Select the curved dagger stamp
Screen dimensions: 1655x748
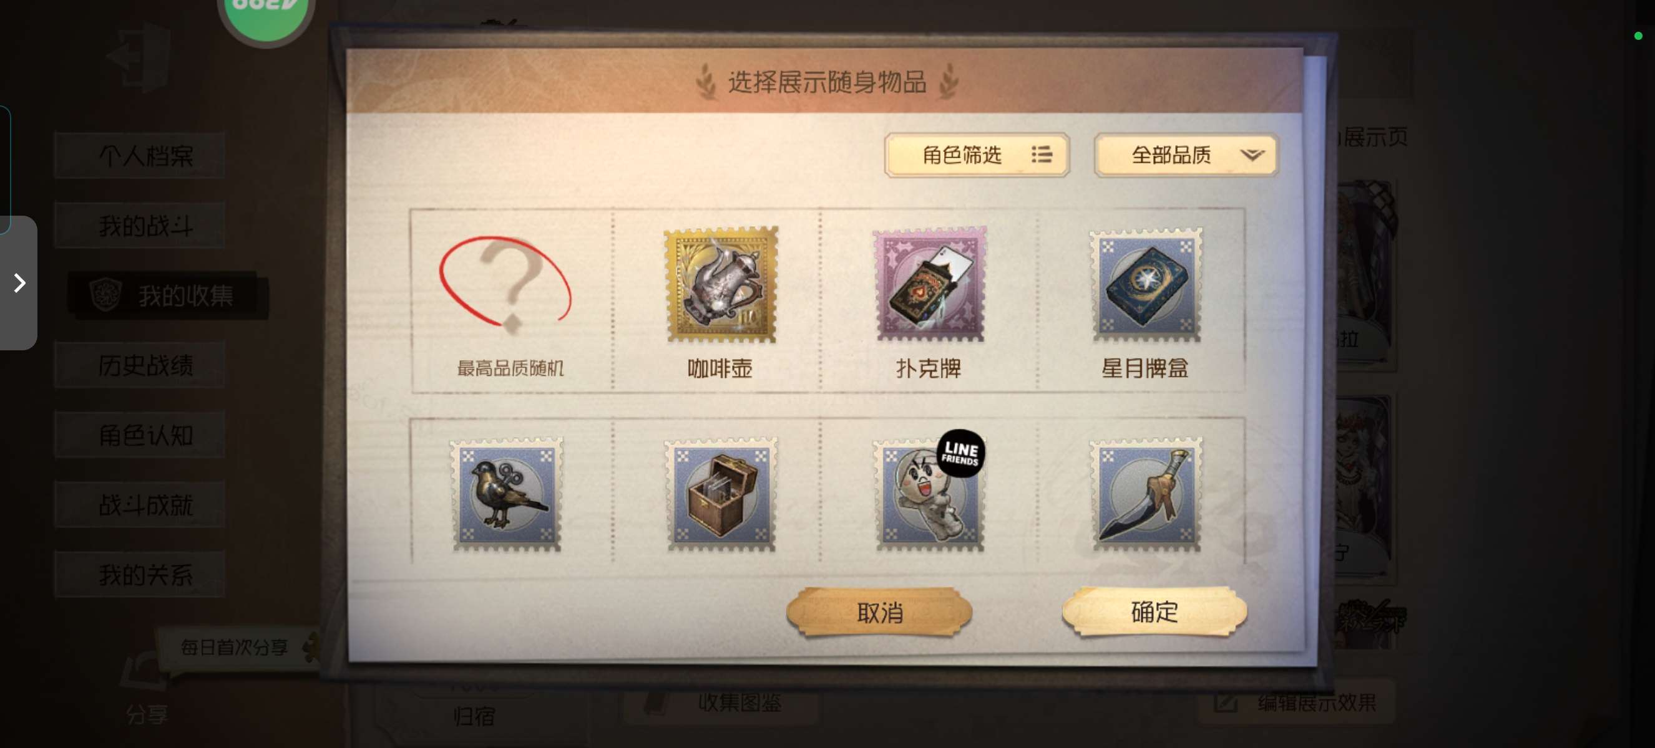coord(1146,494)
